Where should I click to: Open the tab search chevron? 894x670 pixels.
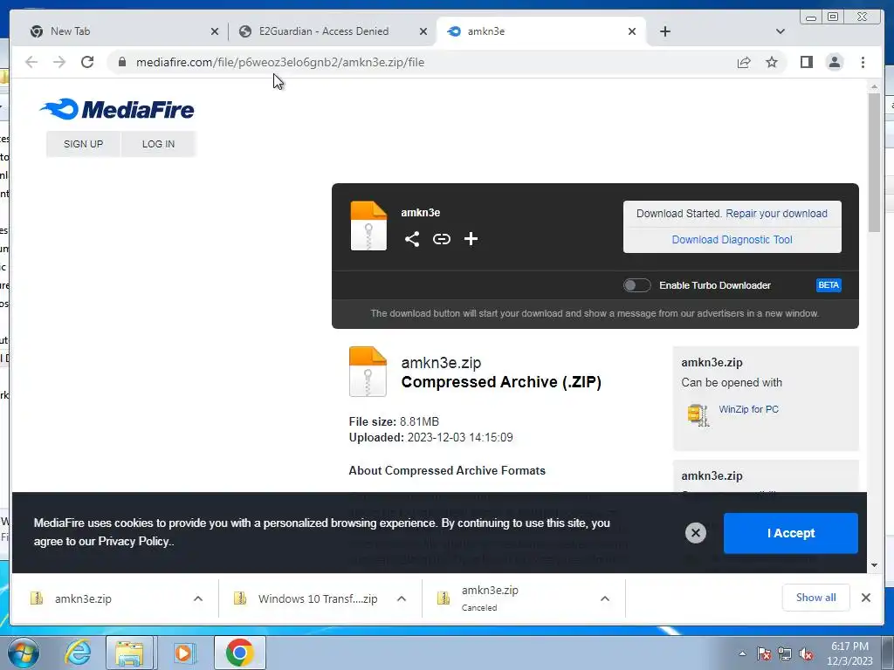point(780,31)
